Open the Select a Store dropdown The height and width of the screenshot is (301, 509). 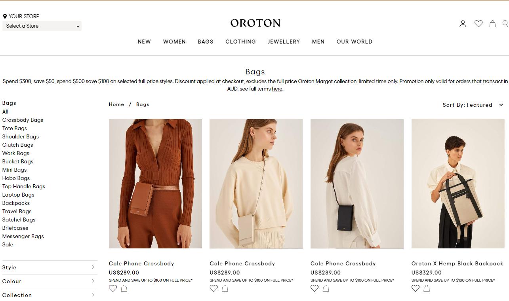pyautogui.click(x=42, y=26)
